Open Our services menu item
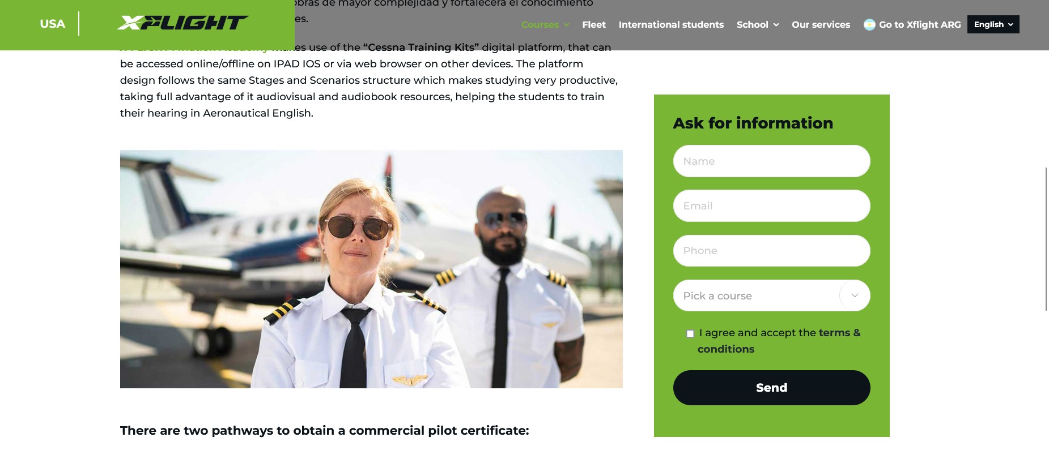The height and width of the screenshot is (463, 1049). point(821,24)
